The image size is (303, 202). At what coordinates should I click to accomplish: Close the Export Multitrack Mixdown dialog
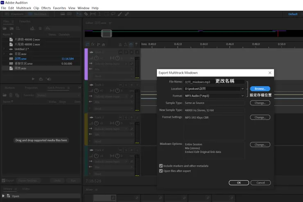269,73
